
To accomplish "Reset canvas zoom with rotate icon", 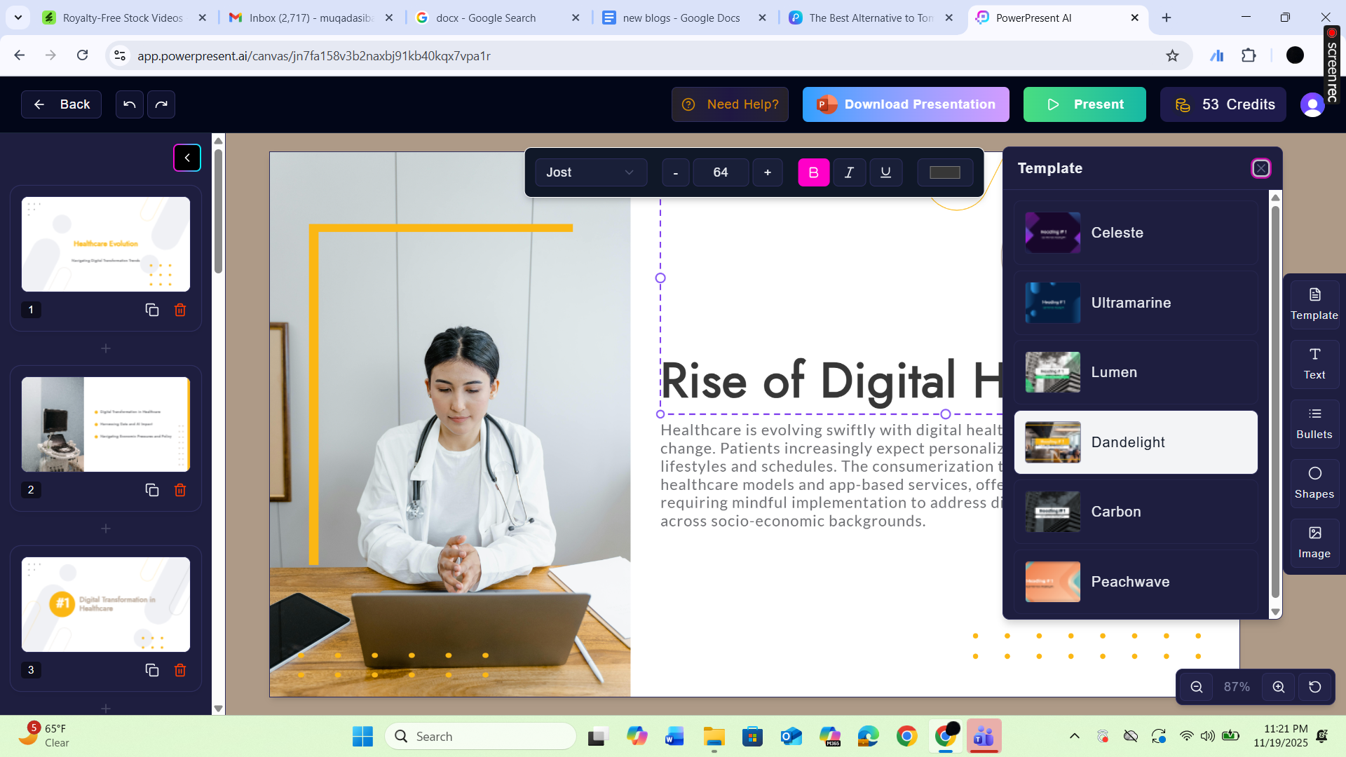I will coord(1314,687).
